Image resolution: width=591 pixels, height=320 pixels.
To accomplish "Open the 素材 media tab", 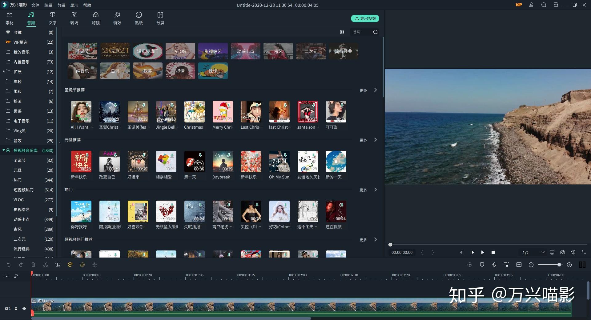I will (10, 18).
